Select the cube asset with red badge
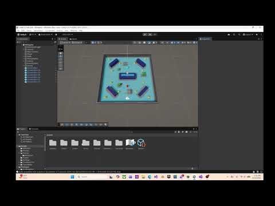The width and height of the screenshot is (275, 206). tap(141, 144)
